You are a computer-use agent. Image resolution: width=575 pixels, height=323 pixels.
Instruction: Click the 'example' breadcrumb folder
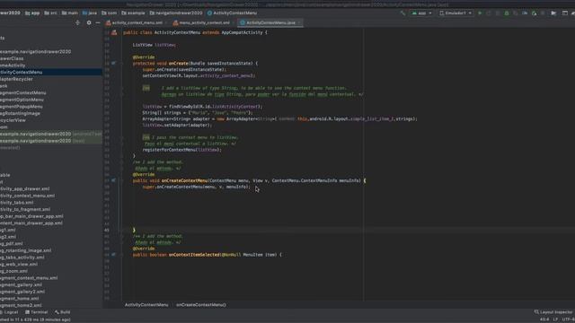click(x=133, y=13)
